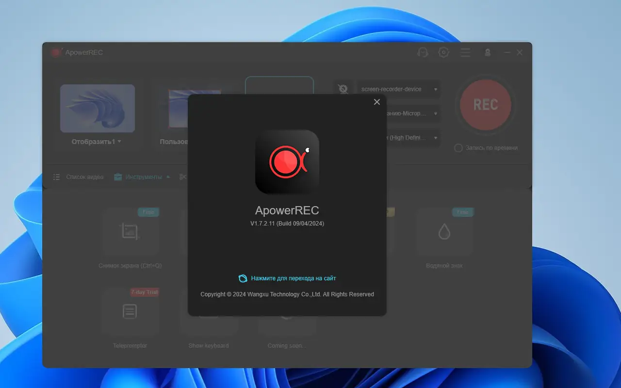Open the customer support headset icon
Viewport: 621px width, 388px height.
pos(423,52)
